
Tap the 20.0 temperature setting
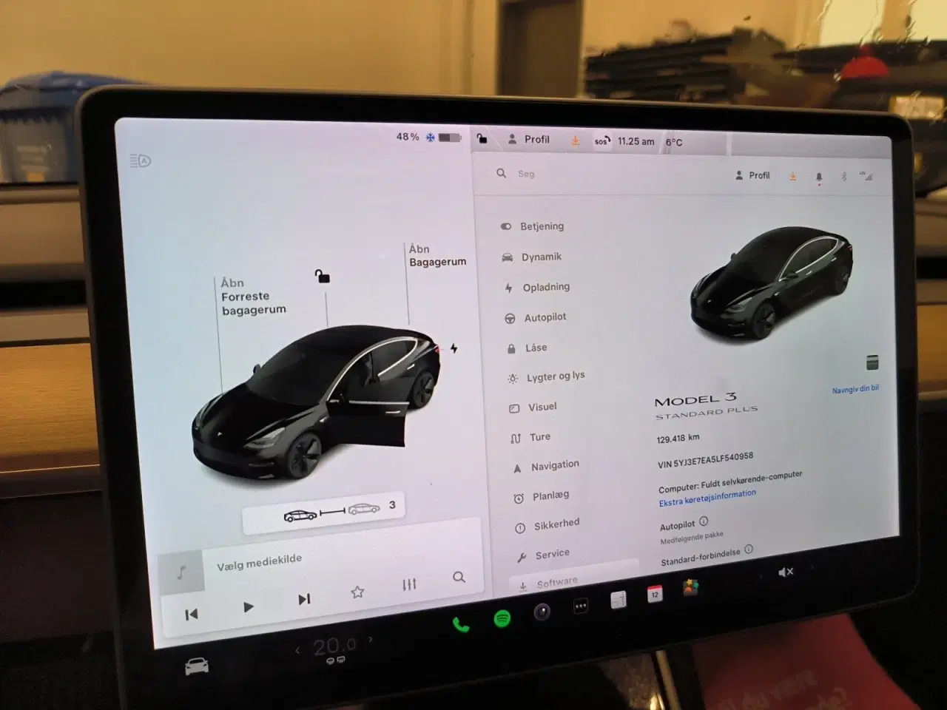pos(334,646)
